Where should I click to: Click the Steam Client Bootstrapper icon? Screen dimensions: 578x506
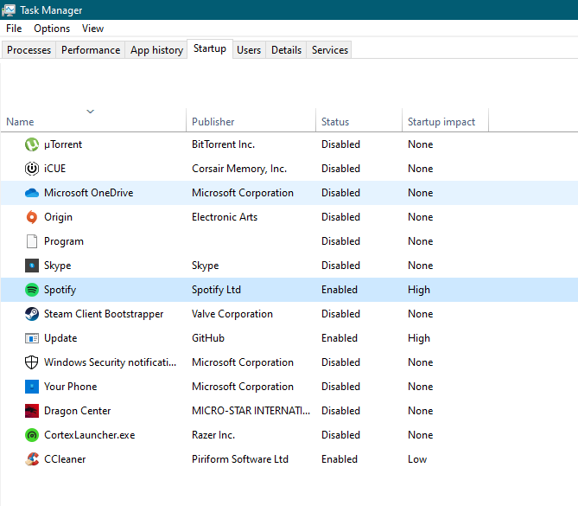pos(32,314)
